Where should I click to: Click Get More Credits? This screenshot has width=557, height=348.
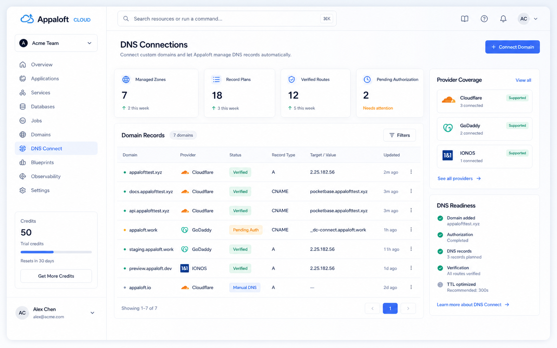(56, 276)
